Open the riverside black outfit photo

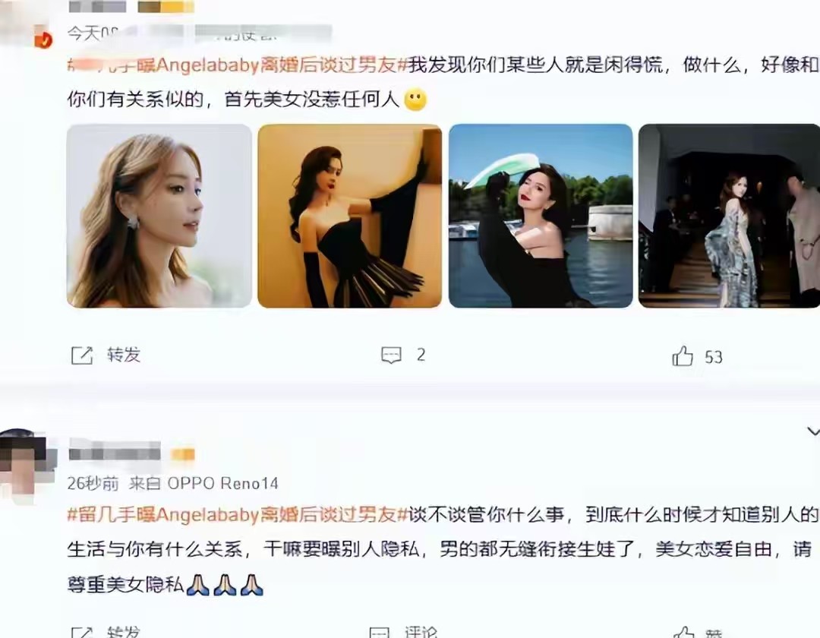click(x=541, y=216)
